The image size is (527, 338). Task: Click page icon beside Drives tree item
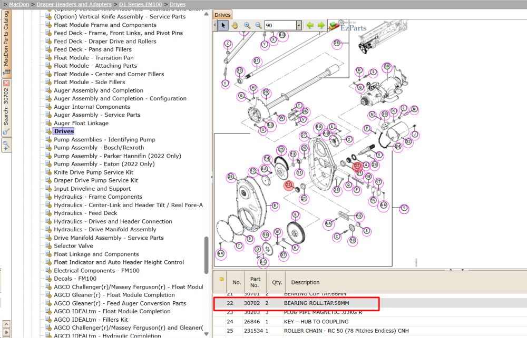[48, 131]
